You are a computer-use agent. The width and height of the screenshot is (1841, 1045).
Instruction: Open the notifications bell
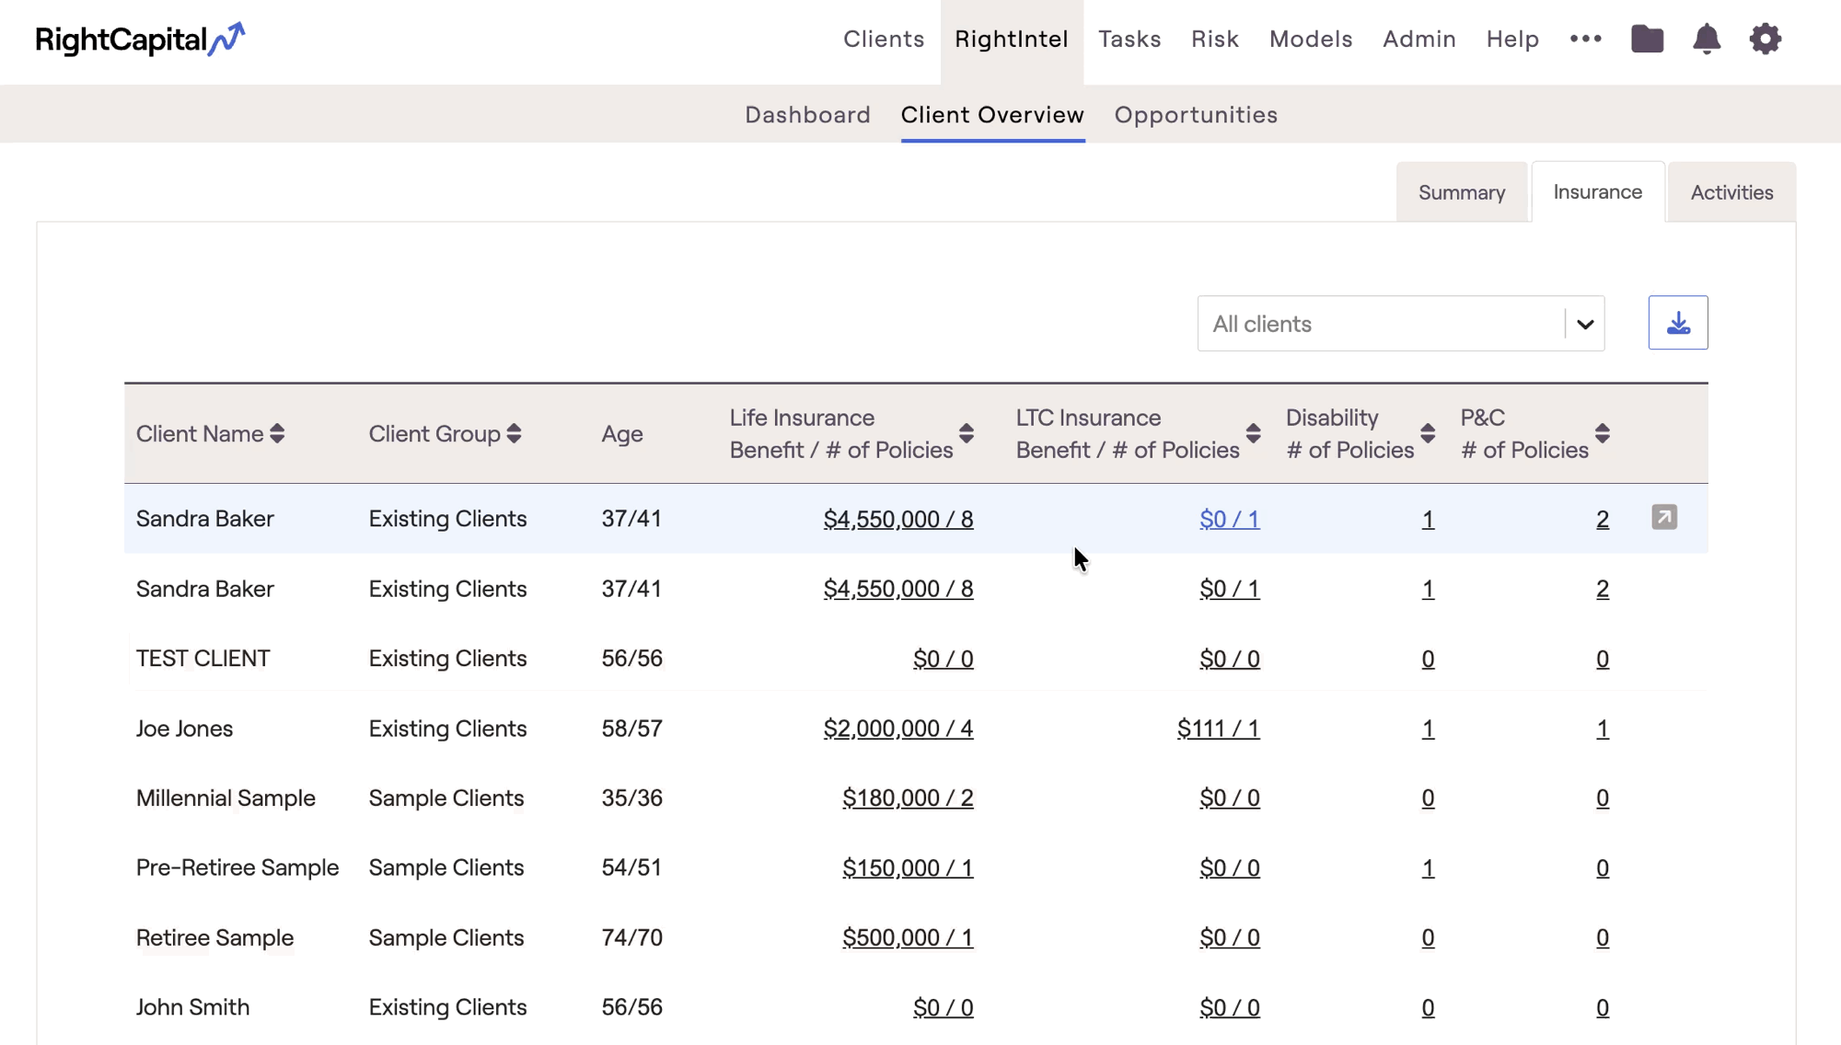1706,39
